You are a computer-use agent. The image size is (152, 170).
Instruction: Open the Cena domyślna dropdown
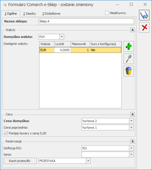point(131,121)
